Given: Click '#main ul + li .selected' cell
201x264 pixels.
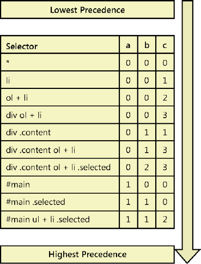Looking at the screenshot, I should click(60, 219).
